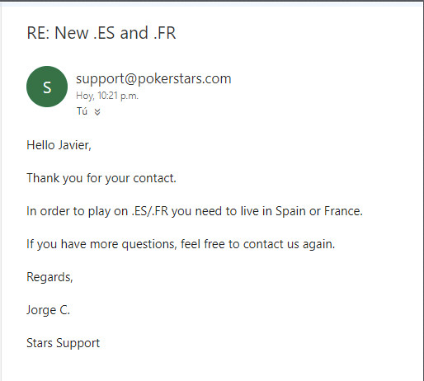The width and height of the screenshot is (424, 381).
Task: Open sender address support@pokerstars.com
Action: click(153, 78)
